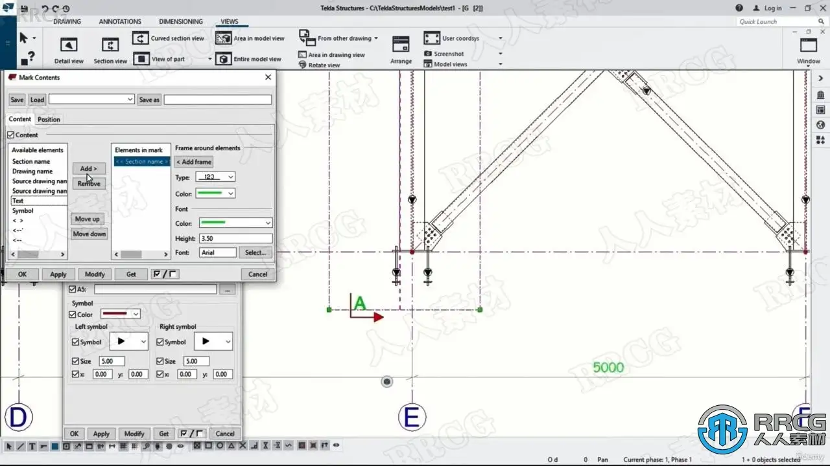Select the text T tool in bottom toolbar

32,446
